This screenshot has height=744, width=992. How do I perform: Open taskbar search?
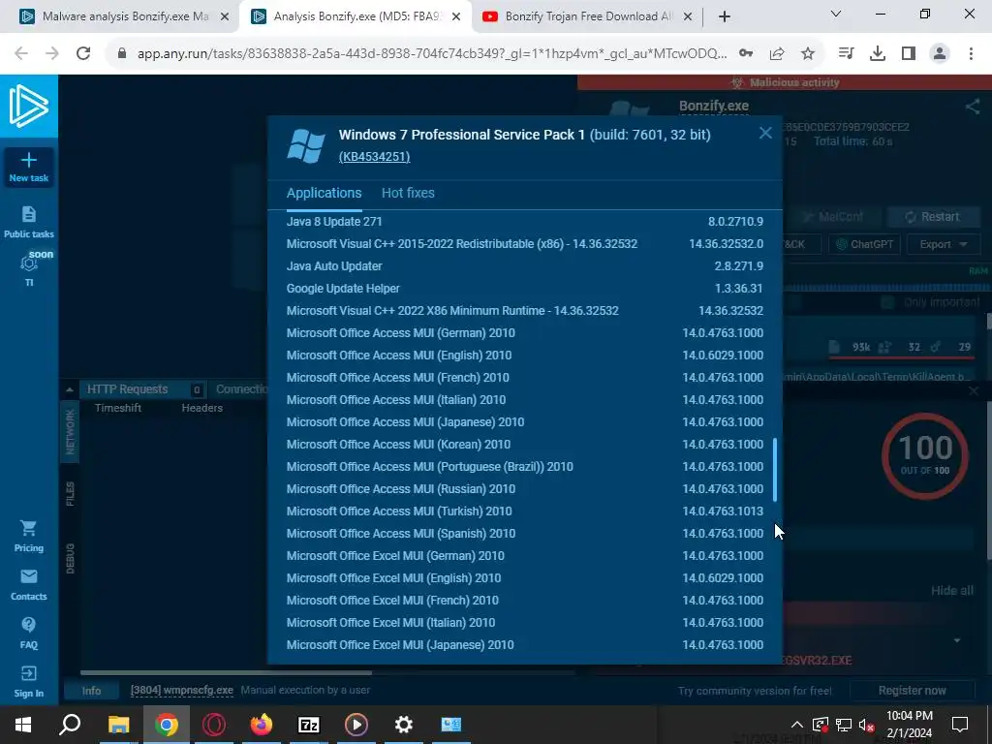coord(70,725)
